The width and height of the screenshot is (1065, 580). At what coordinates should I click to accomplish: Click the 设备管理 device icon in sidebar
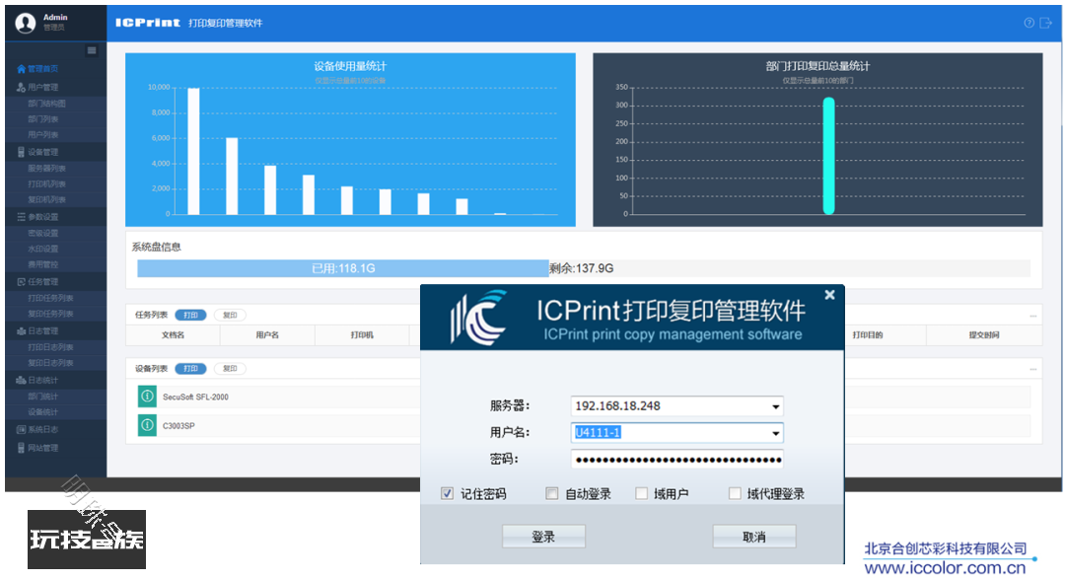pyautogui.click(x=21, y=152)
